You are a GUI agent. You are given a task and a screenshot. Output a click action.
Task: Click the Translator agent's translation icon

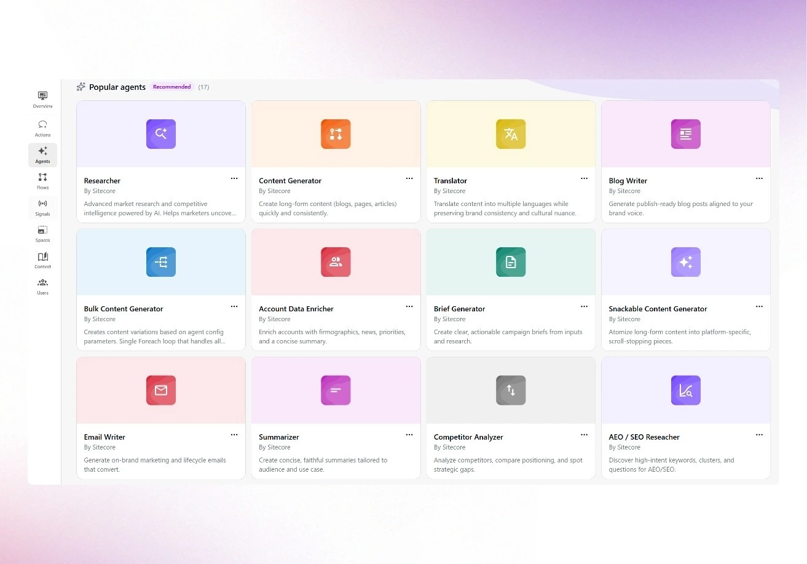pos(511,133)
